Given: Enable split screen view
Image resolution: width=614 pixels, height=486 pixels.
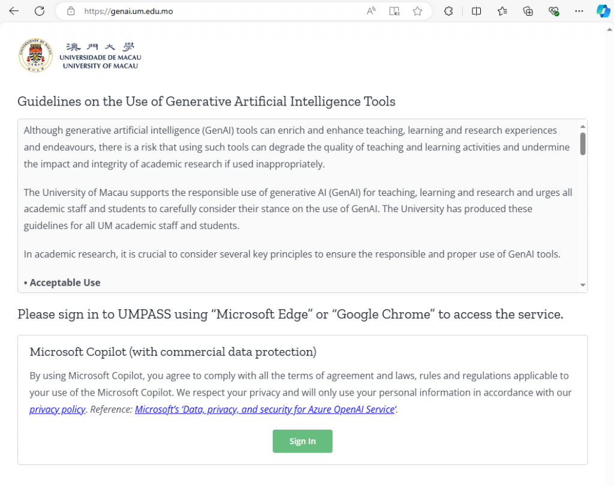Looking at the screenshot, I should coord(476,11).
